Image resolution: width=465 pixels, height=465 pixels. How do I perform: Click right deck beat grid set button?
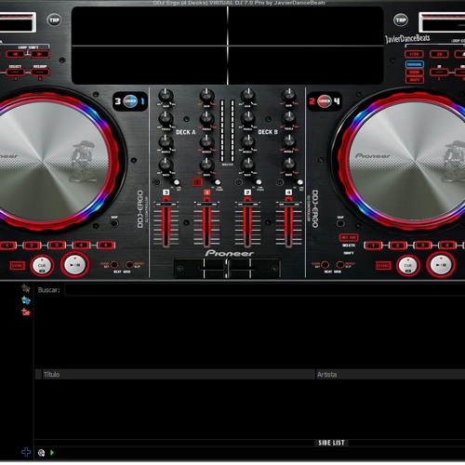click(325, 265)
